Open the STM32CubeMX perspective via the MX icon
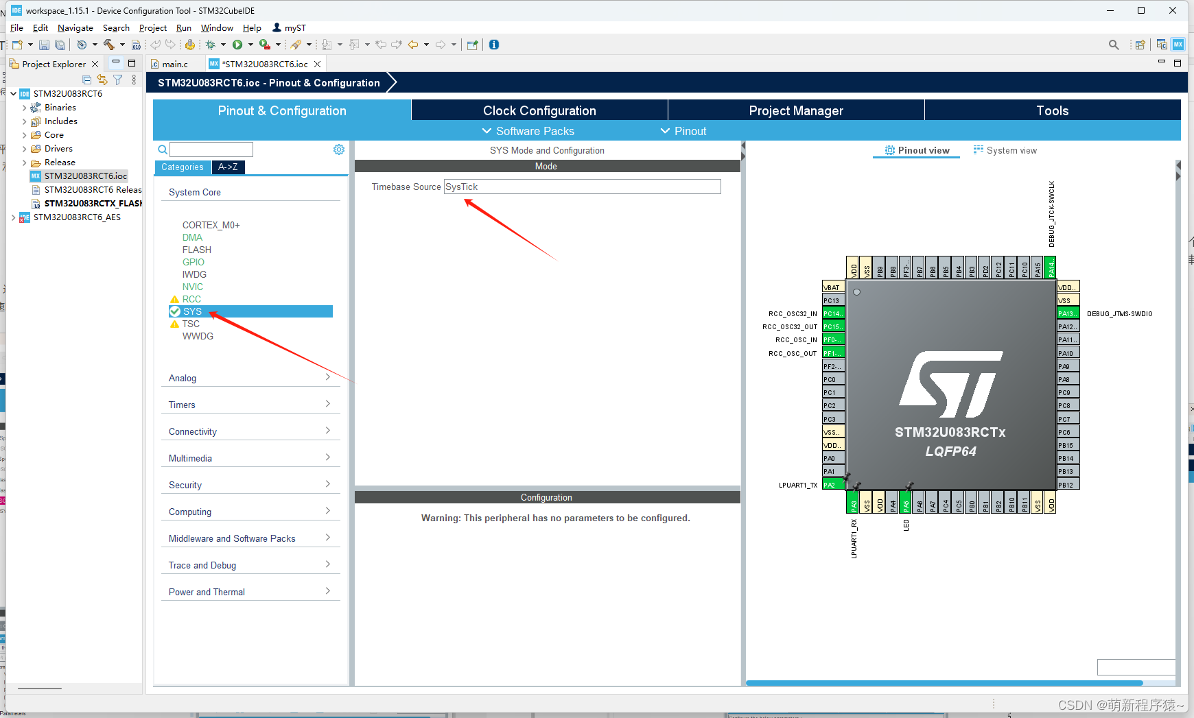 click(x=1178, y=45)
